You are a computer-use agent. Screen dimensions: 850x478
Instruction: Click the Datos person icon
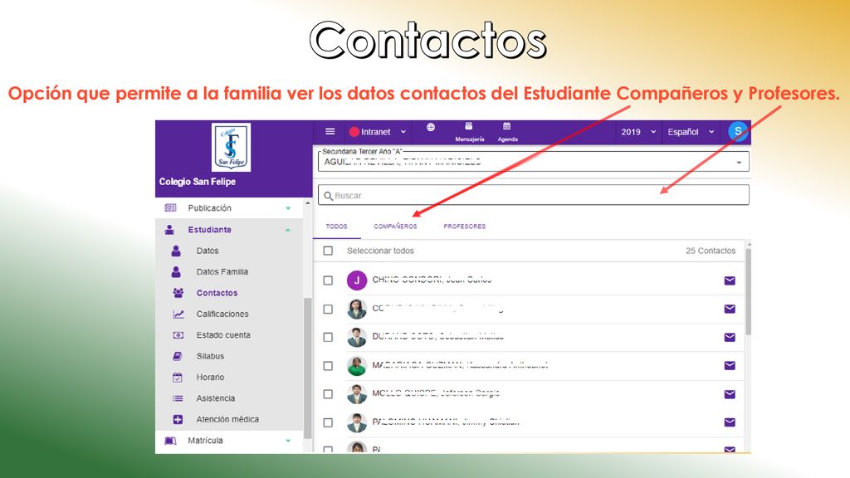tap(176, 251)
